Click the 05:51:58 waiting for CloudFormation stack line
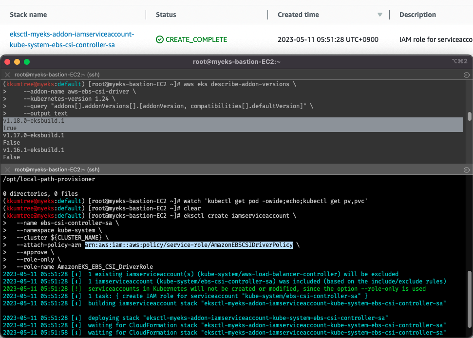The height and width of the screenshot is (338, 473). (225, 333)
